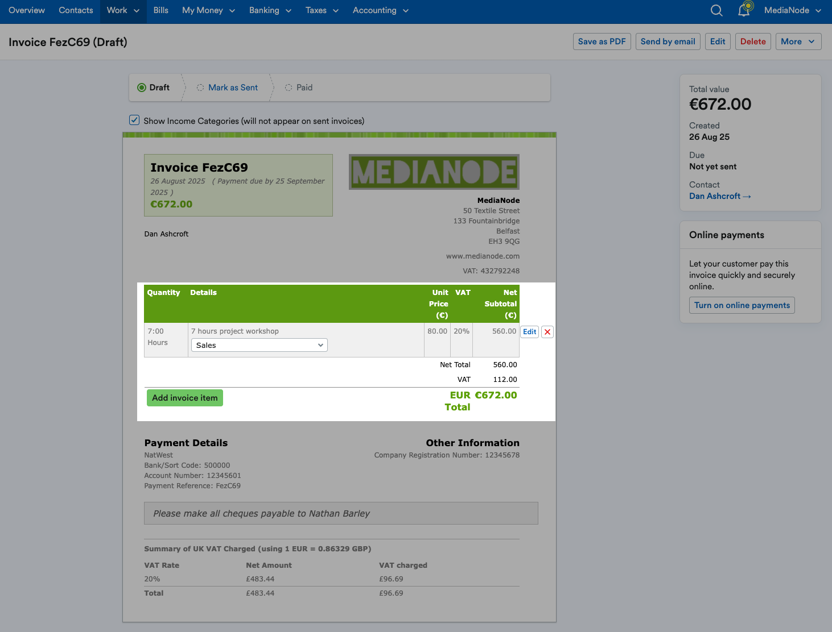The height and width of the screenshot is (632, 832).
Task: Click Add invoice item button
Action: point(185,398)
